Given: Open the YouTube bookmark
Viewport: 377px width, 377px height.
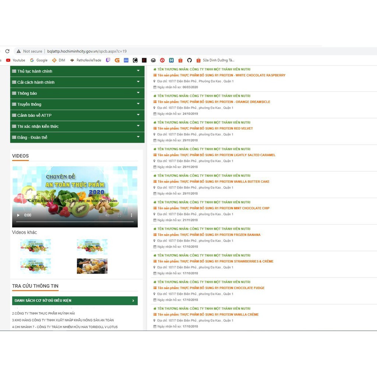Looking at the screenshot, I should click(x=16, y=60).
